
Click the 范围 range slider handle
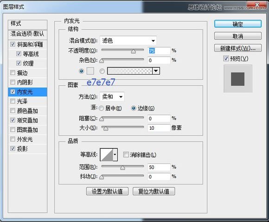122,167
